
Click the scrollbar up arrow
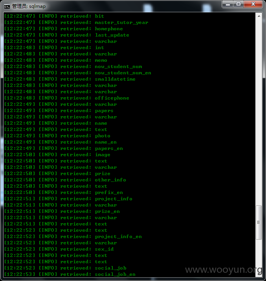tap(259, 16)
